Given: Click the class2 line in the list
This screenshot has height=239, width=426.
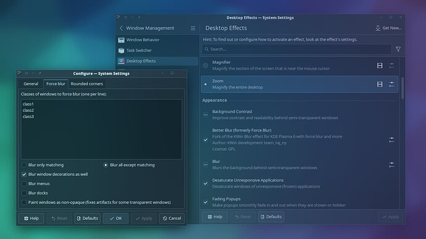Looking at the screenshot, I should 28,111.
